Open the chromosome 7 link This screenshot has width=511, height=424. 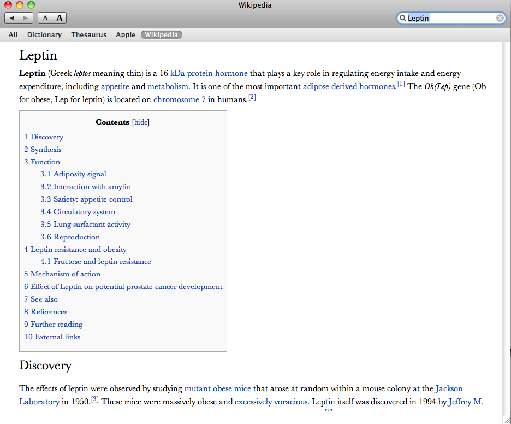pyautogui.click(x=179, y=99)
